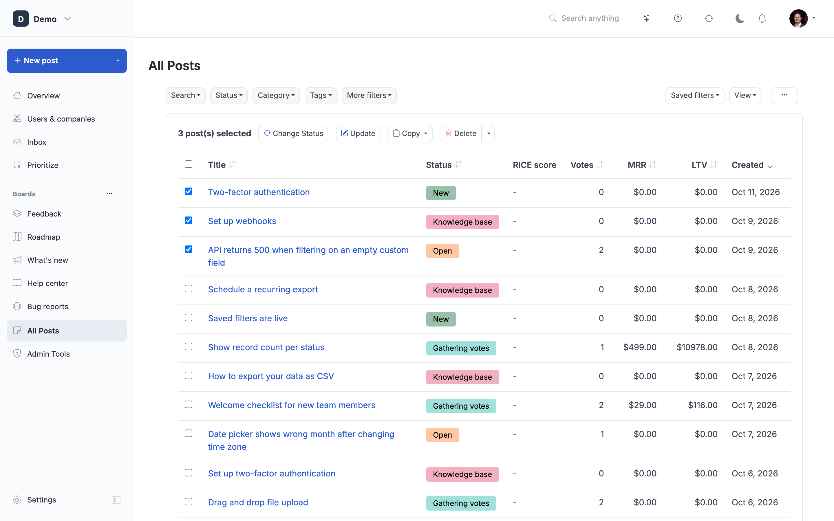Click the Change Status button
Viewport: 834px width, 521px height.
293,134
